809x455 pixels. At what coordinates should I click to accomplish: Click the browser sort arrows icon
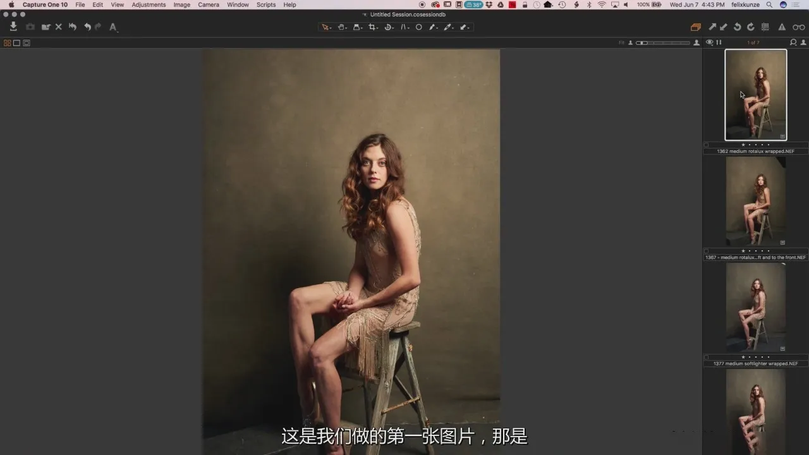point(719,42)
